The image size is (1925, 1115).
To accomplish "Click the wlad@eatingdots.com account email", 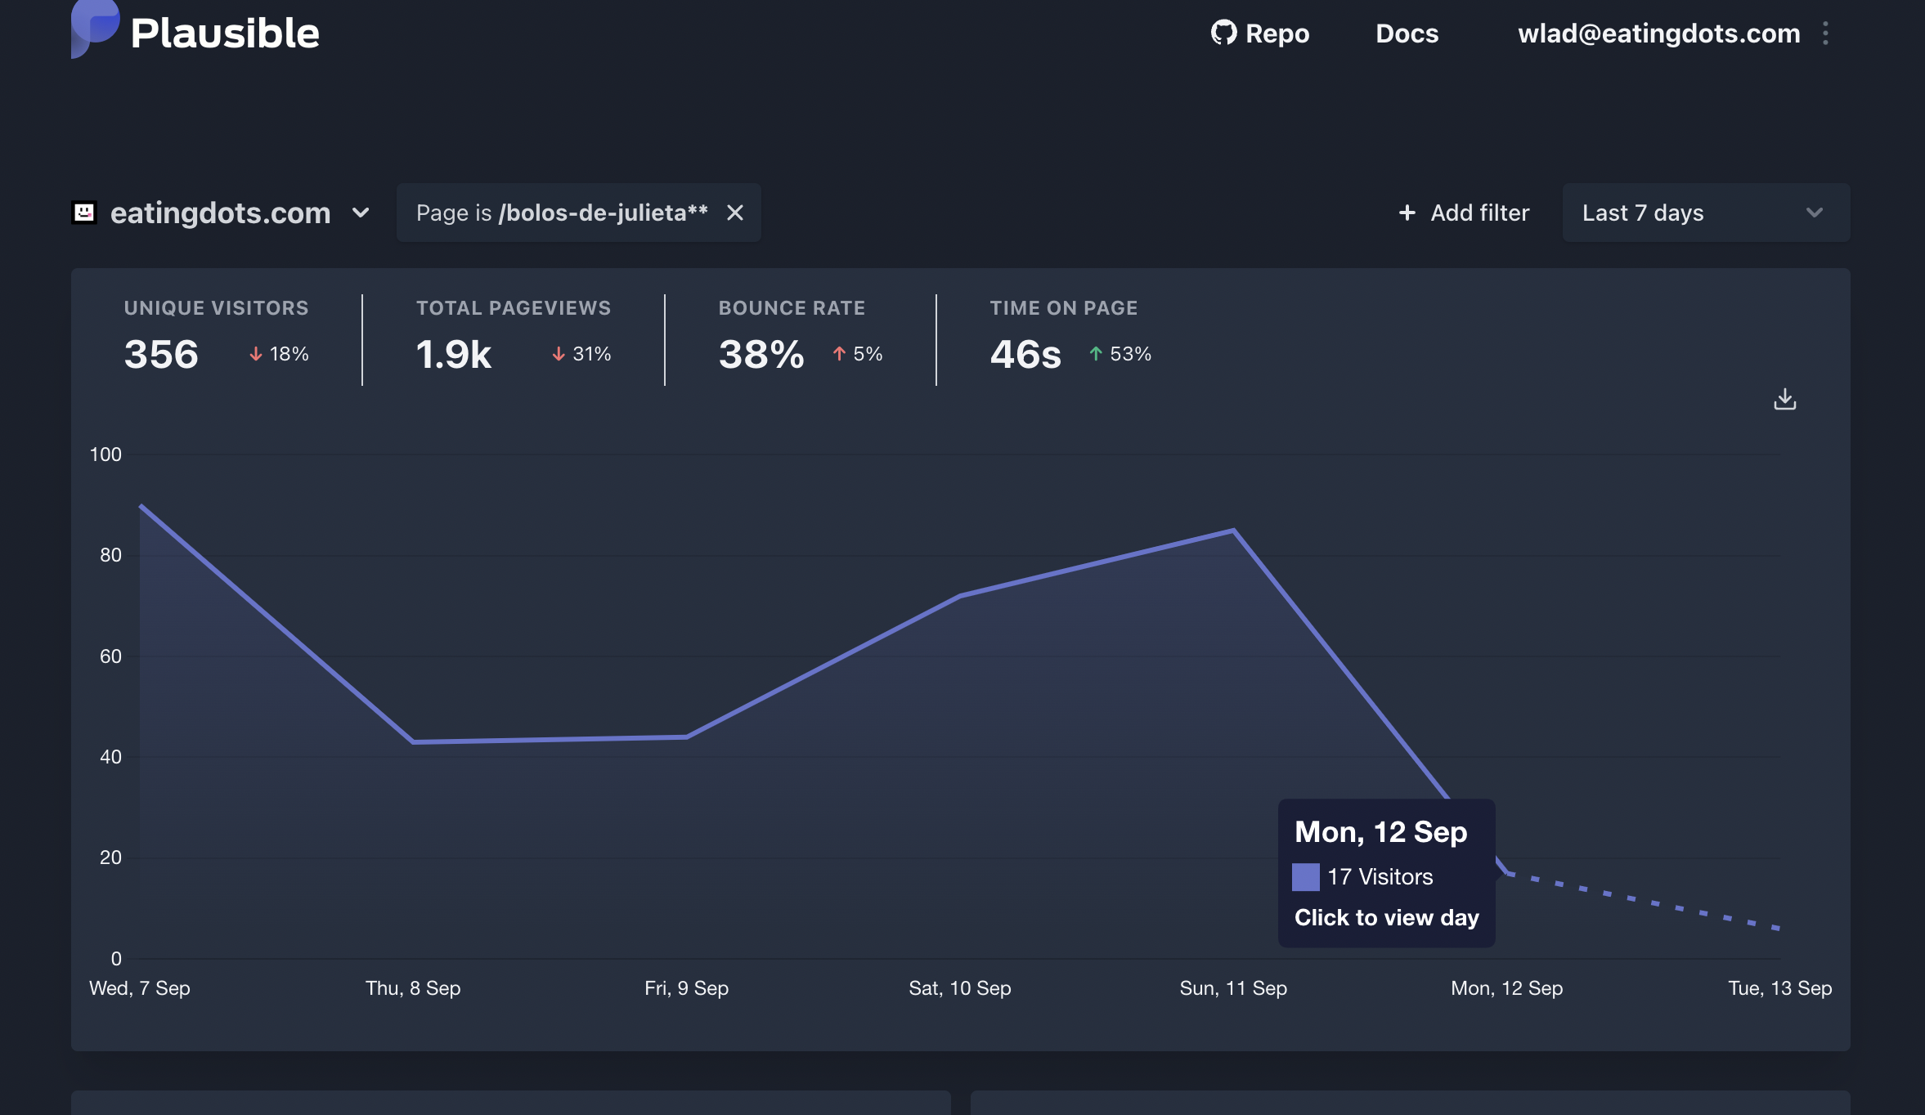I will pyautogui.click(x=1658, y=34).
